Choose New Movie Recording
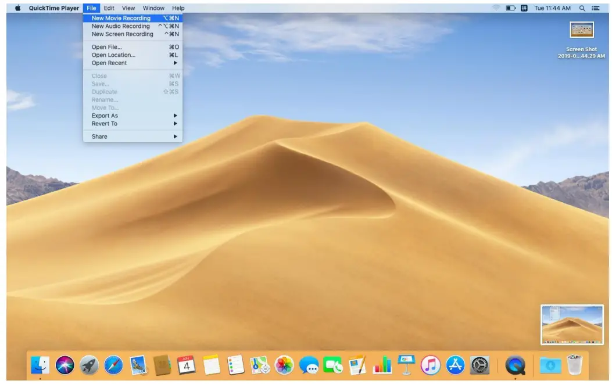This screenshot has height=384, width=612. click(121, 18)
